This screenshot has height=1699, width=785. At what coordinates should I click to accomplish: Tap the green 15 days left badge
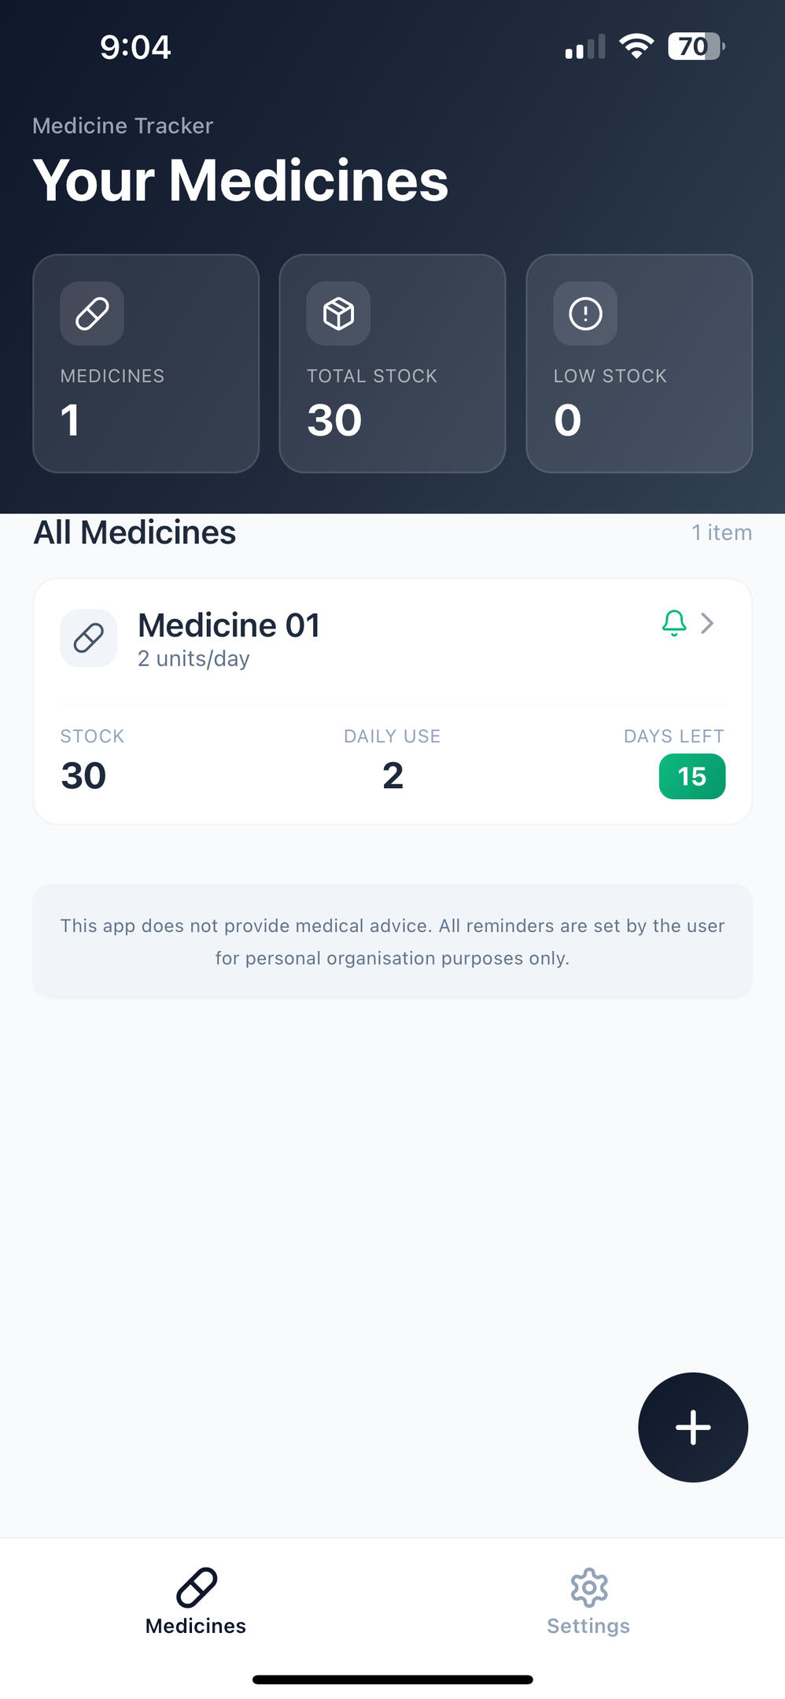click(692, 776)
